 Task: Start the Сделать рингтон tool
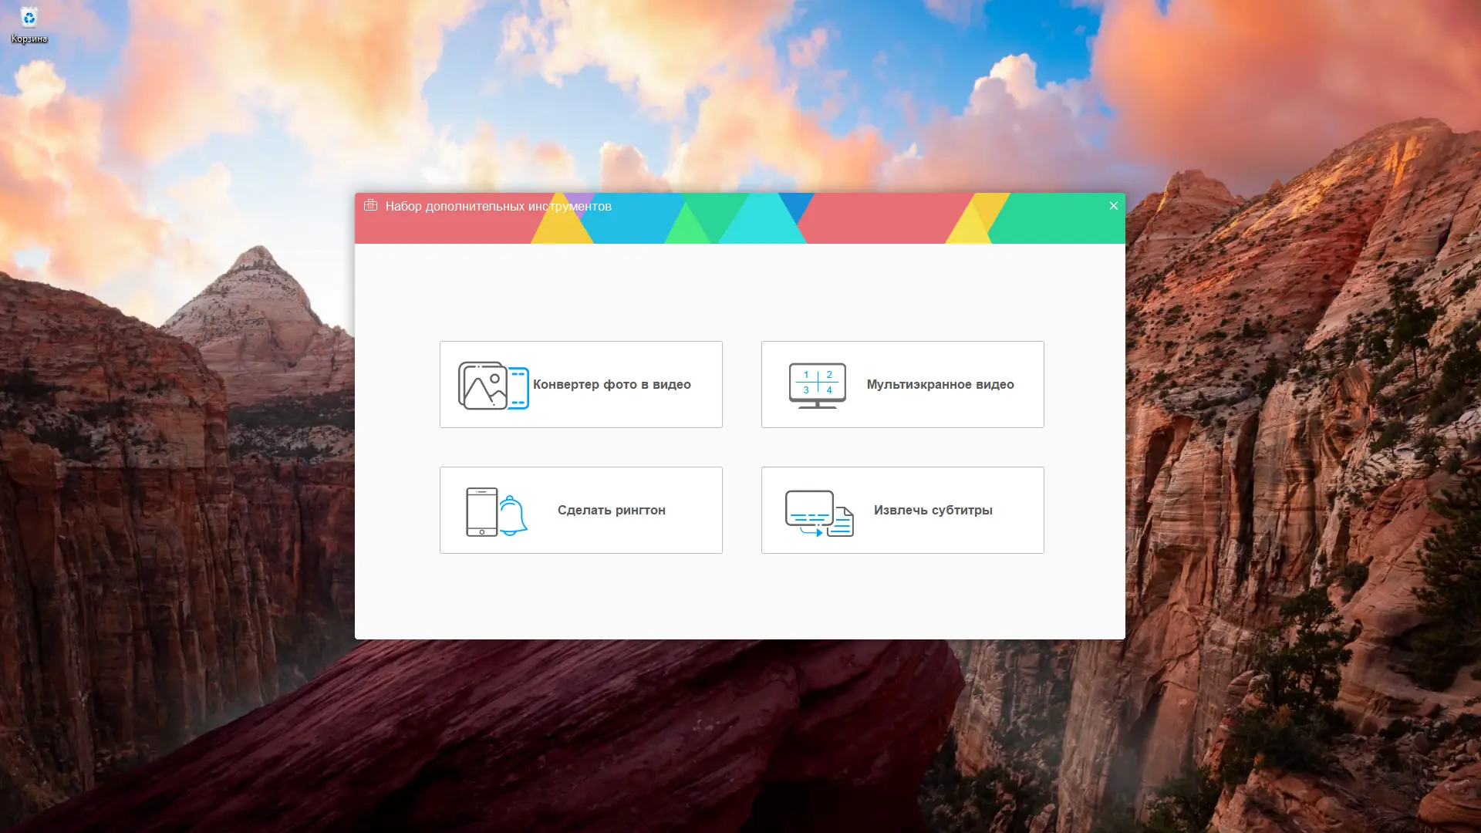611,510
